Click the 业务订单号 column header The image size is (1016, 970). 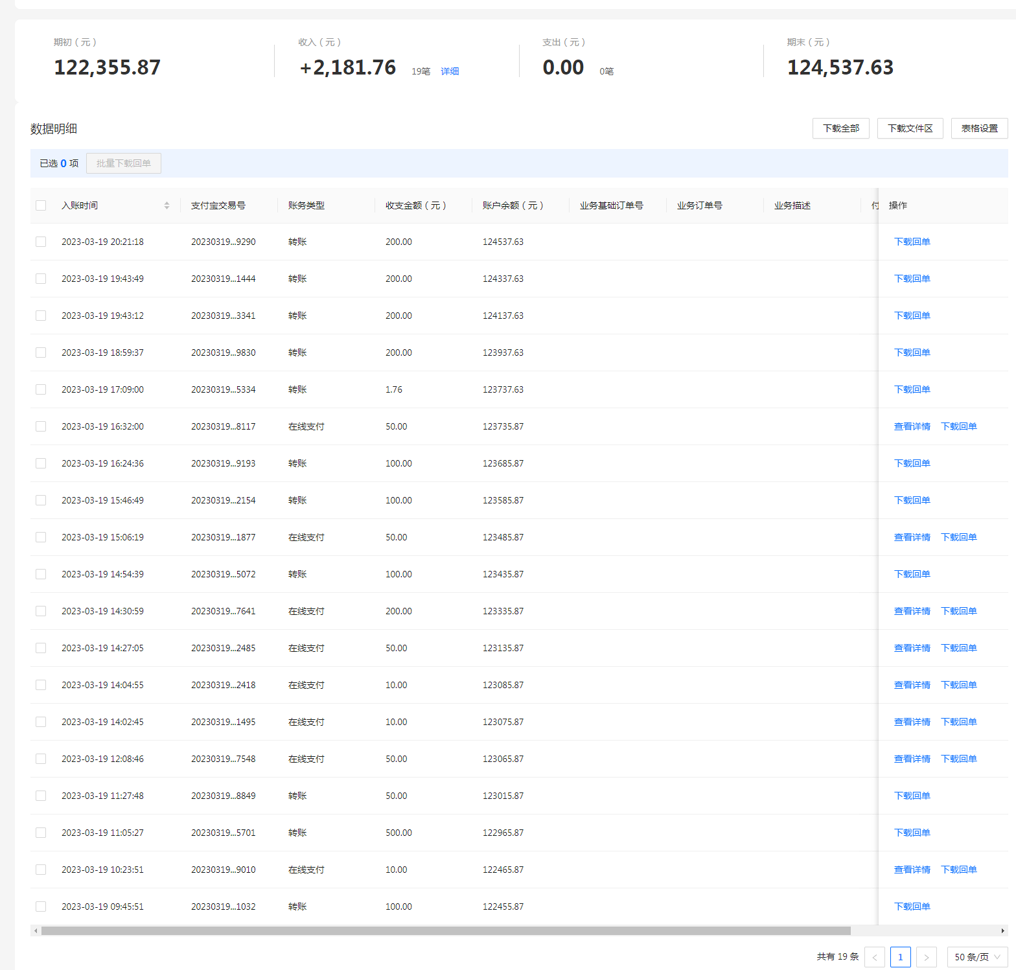pyautogui.click(x=700, y=205)
